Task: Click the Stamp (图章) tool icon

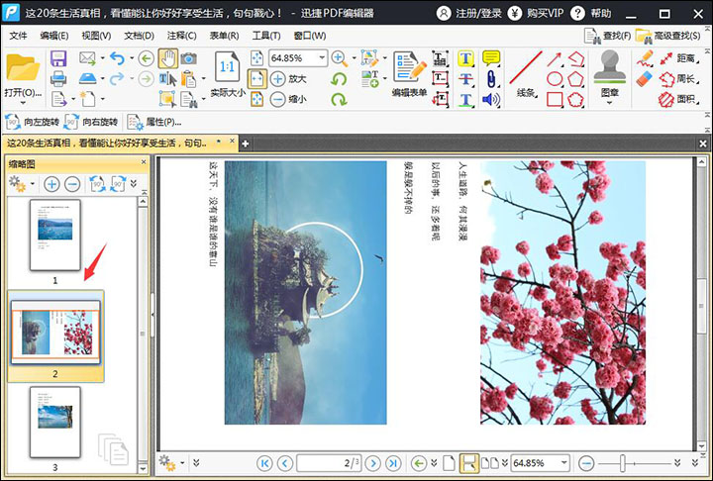Action: pyautogui.click(x=609, y=65)
